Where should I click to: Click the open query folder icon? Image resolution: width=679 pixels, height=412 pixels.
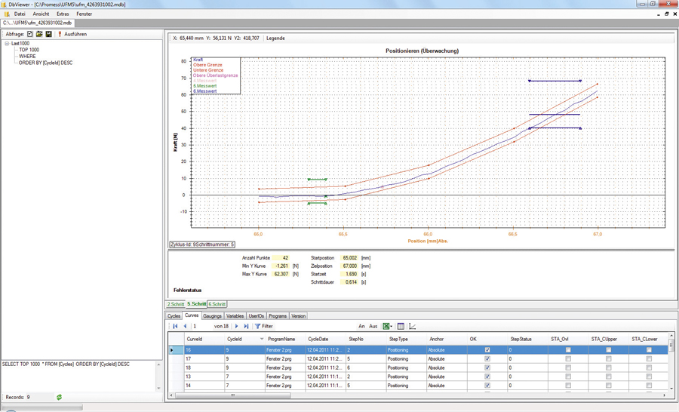[x=39, y=34]
